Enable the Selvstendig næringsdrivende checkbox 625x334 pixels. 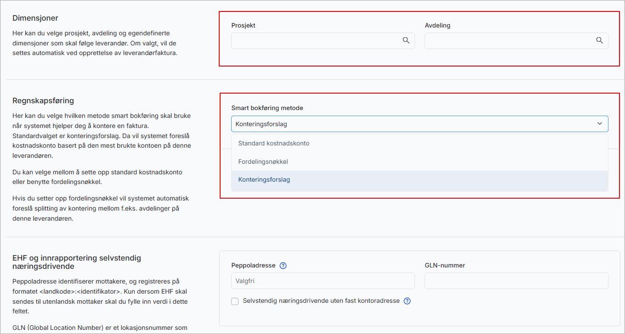click(x=235, y=301)
